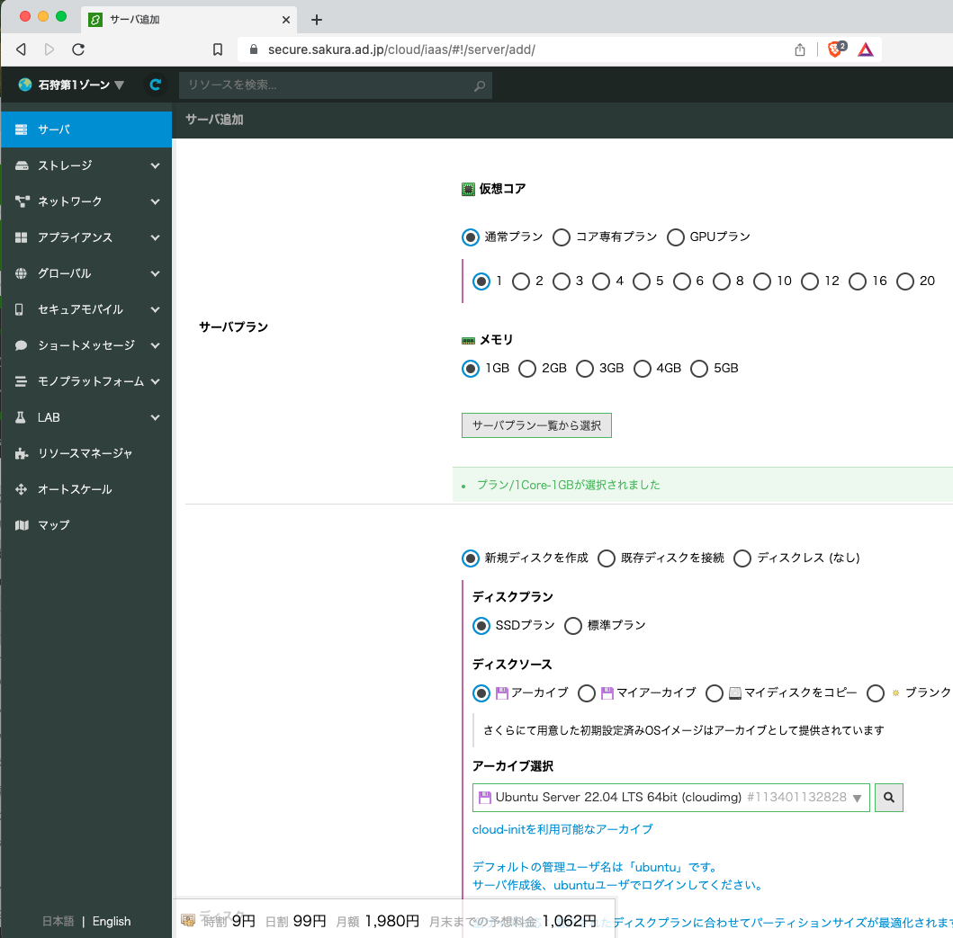Click the share icon in address bar
Image resolution: width=953 pixels, height=938 pixels.
coord(800,49)
